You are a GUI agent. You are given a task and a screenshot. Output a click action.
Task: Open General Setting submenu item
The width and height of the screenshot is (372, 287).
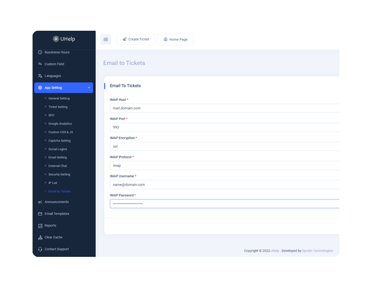coord(59,99)
